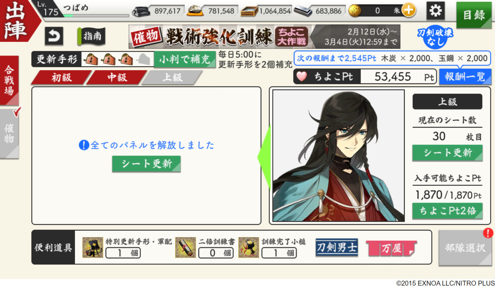Click the back arrow icon
This screenshot has height=287, width=495.
click(54, 36)
